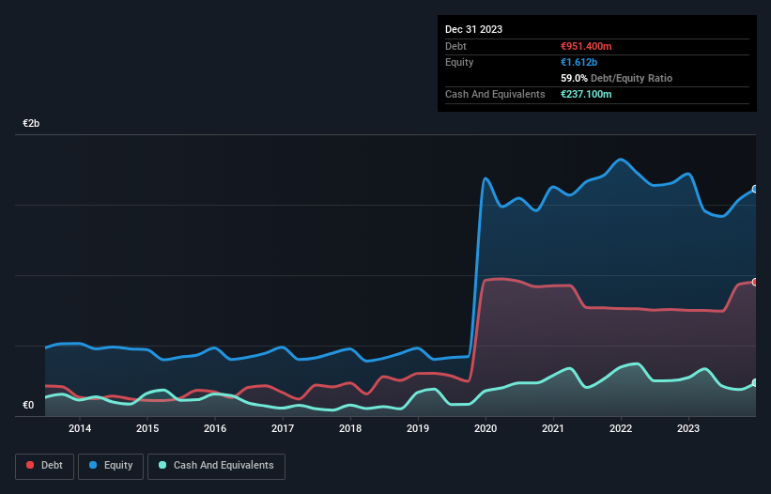Click the blue Equity legend dot
771x494 pixels.
coord(93,465)
